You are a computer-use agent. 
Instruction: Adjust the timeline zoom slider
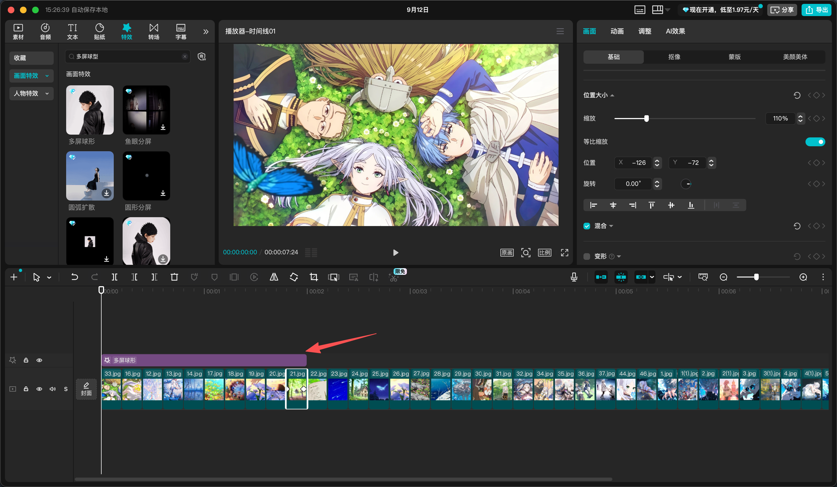pos(756,277)
